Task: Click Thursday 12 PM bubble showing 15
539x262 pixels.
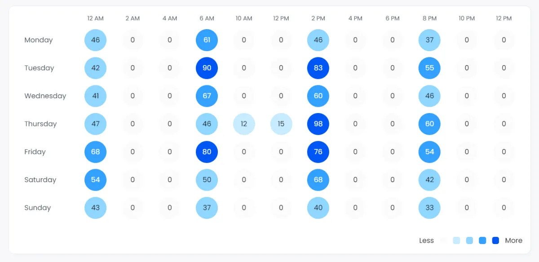Action: coord(281,124)
